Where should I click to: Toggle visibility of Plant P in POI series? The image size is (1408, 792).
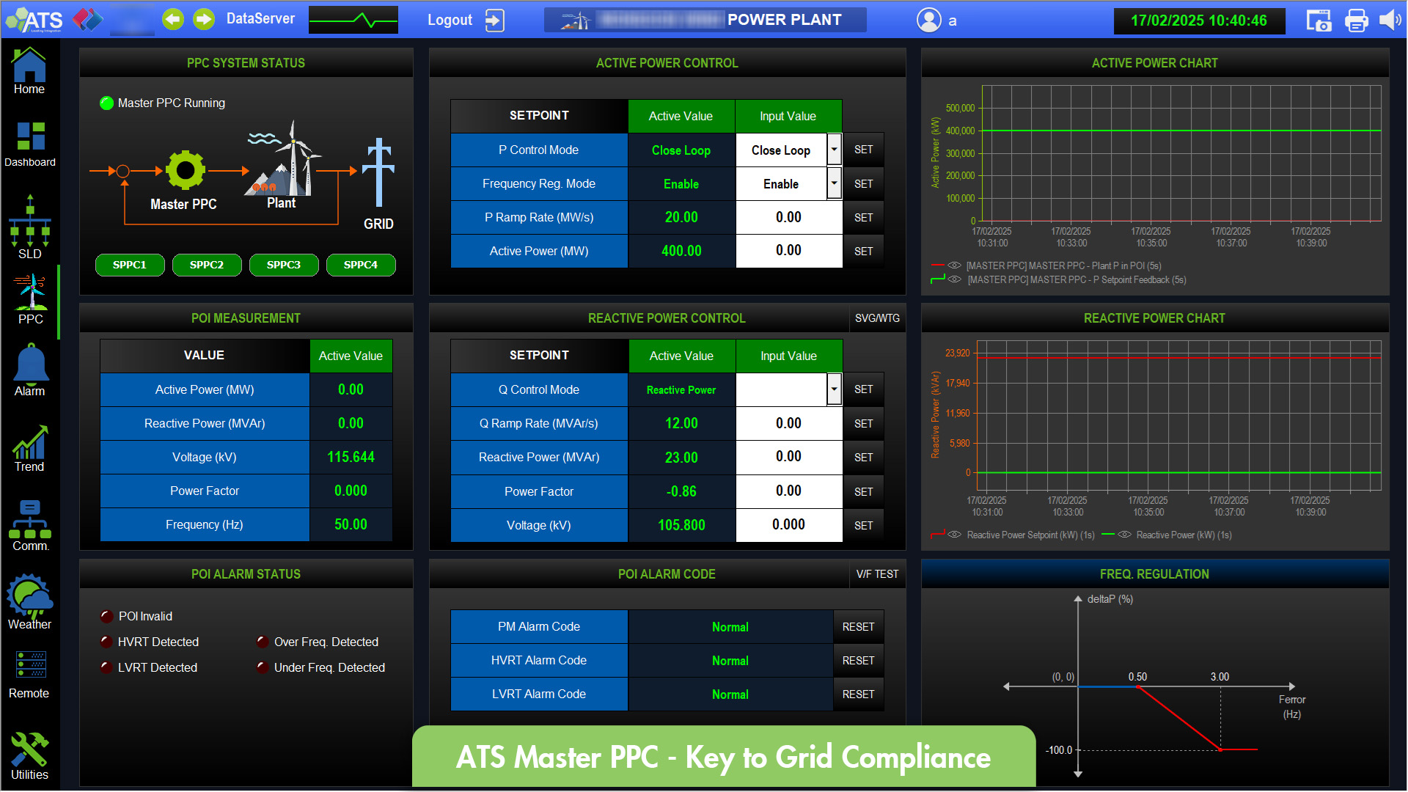click(954, 265)
